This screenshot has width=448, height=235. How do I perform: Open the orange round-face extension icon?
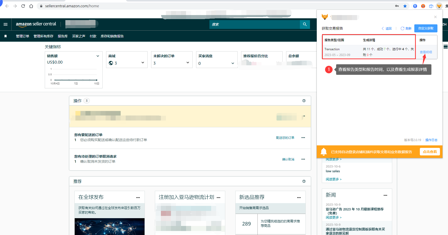[423, 6]
